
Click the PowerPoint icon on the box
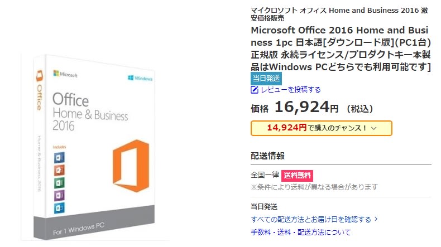tap(60, 169)
